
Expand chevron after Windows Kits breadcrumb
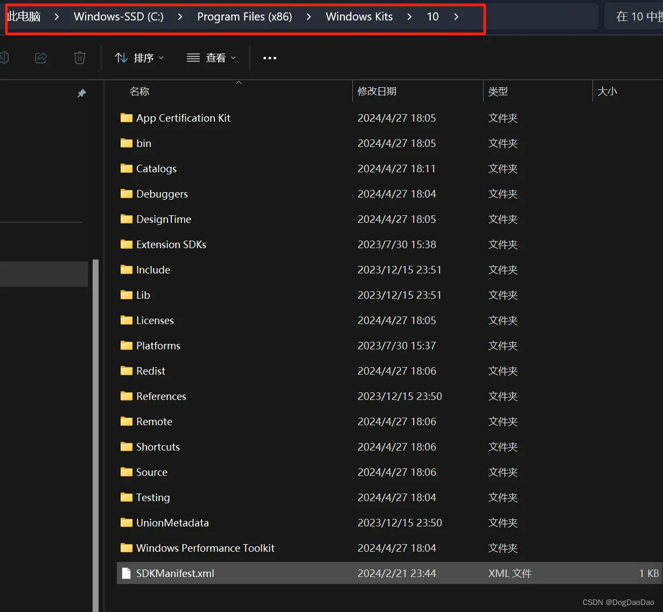409,17
